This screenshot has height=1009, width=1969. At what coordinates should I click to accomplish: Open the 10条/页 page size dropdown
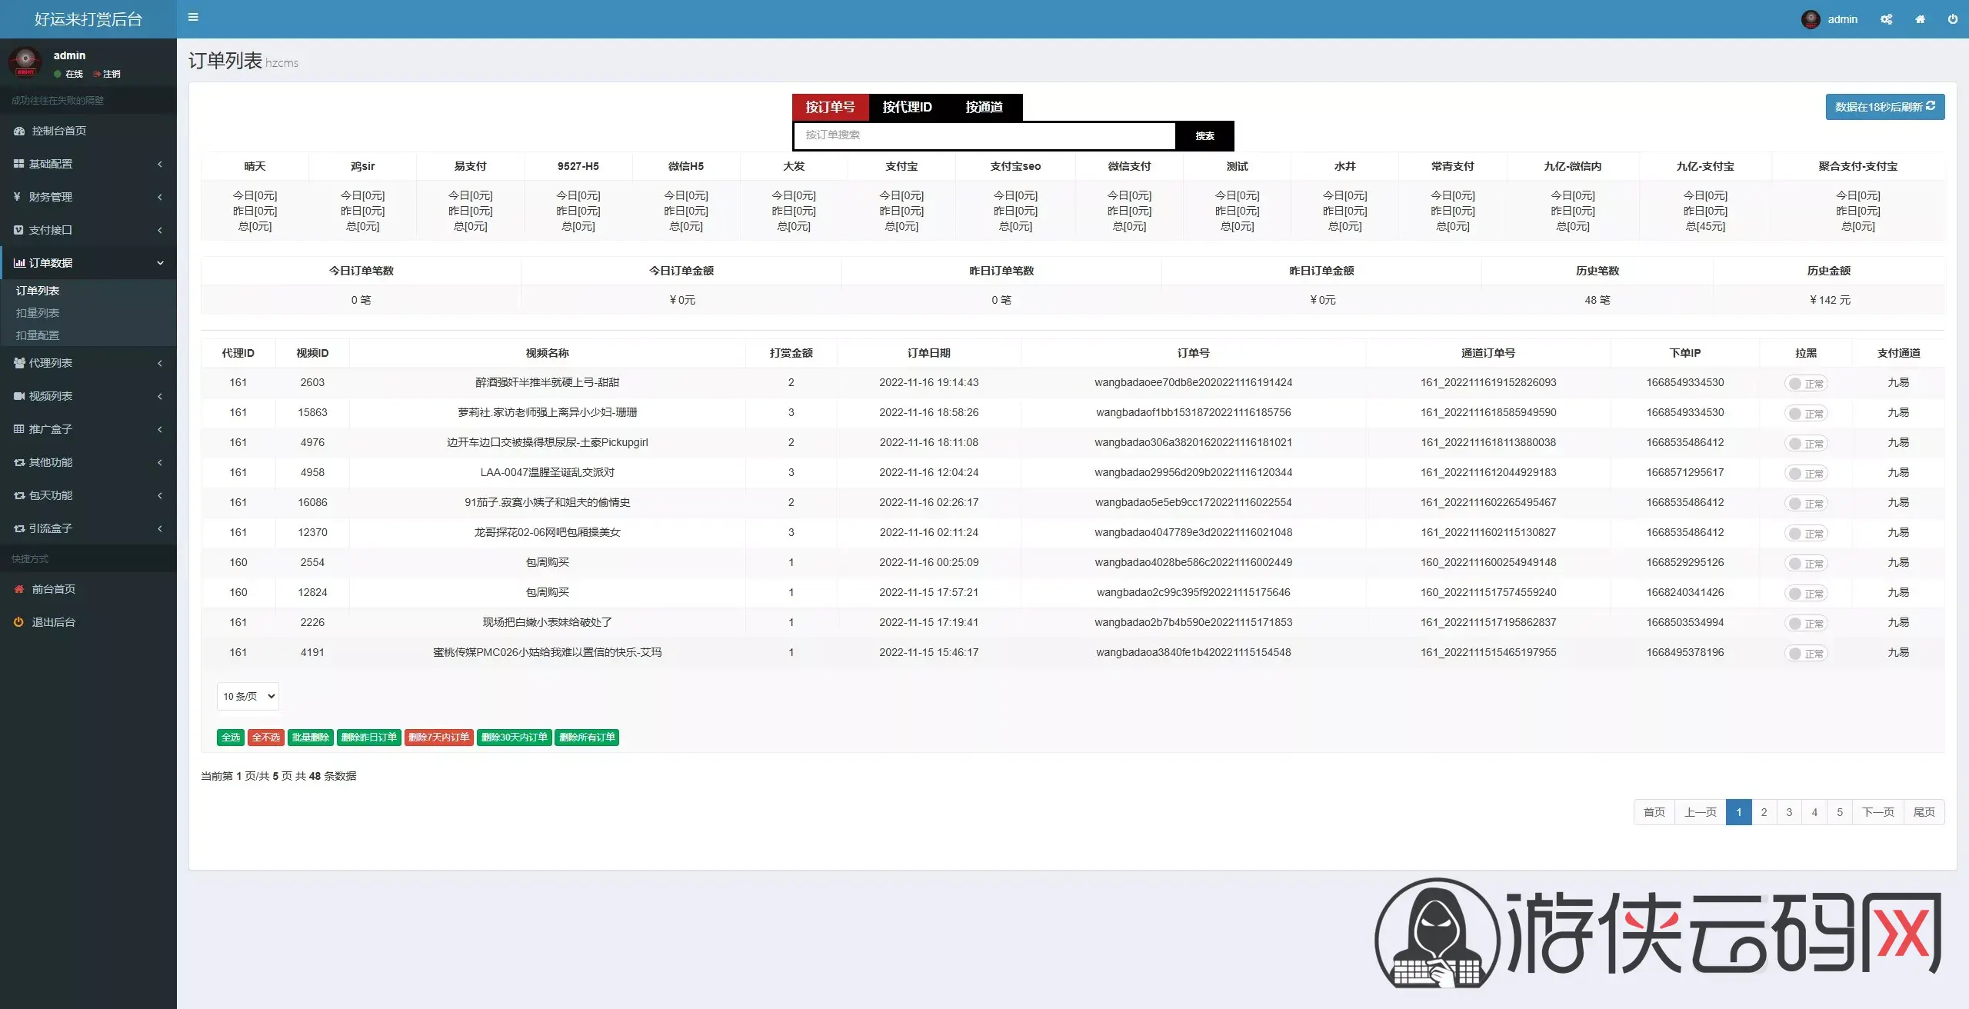coord(248,696)
